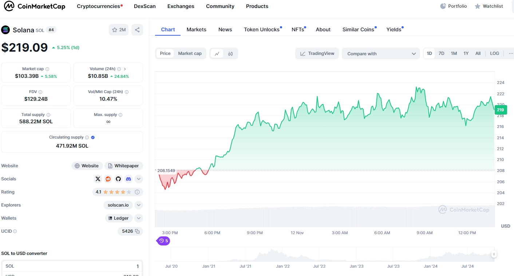This screenshot has height=276, width=514.
Task: Toggle LOG scale on chart
Action: pos(495,53)
